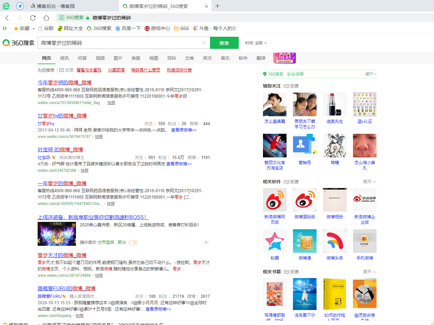Expand the 相关软件 section

(x=370, y=182)
